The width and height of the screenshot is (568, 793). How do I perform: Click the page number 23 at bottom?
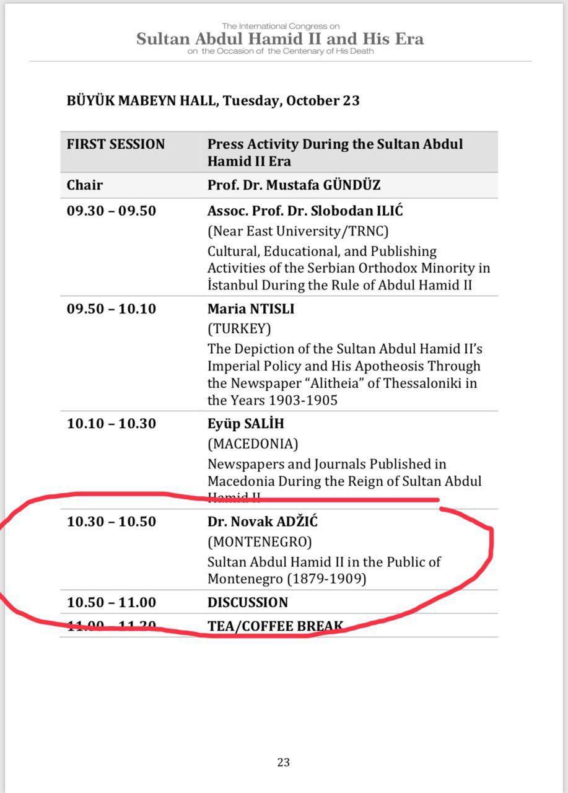click(x=284, y=763)
